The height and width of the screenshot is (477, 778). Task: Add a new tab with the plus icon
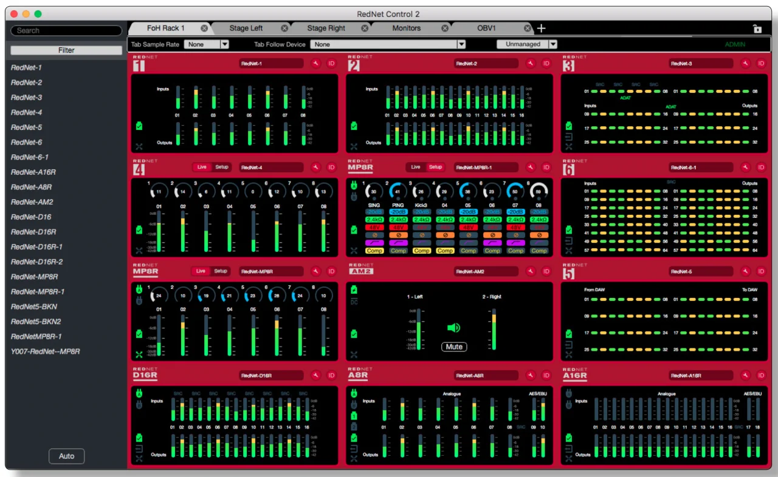coord(542,29)
